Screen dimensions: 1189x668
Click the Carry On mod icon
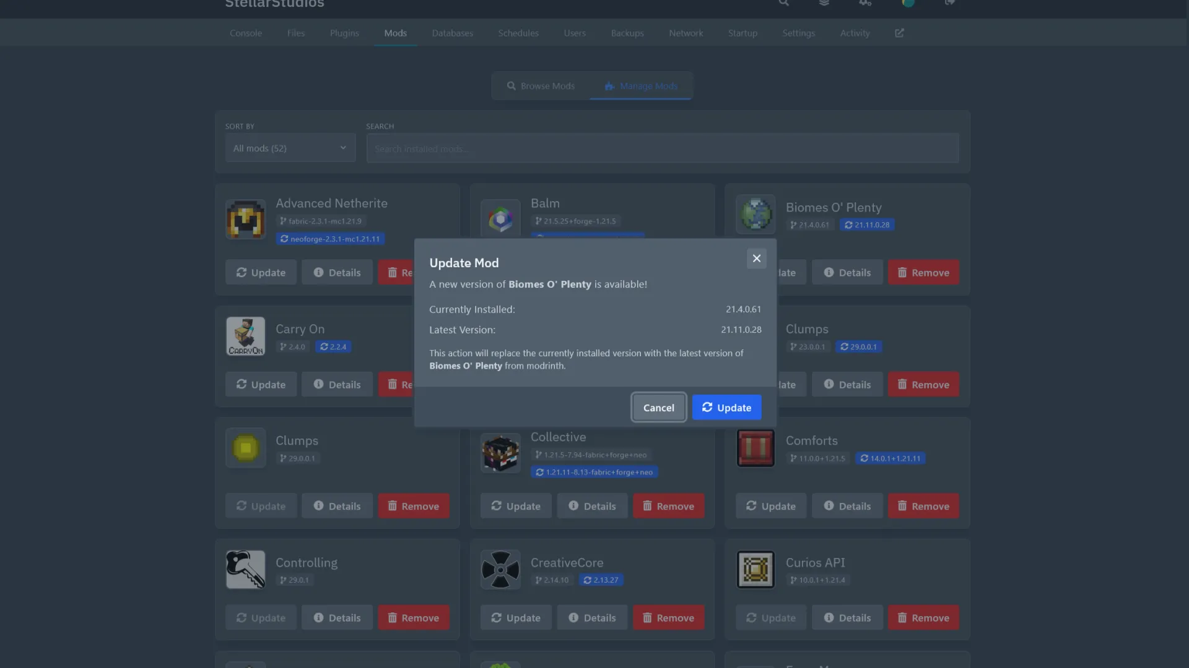245,336
